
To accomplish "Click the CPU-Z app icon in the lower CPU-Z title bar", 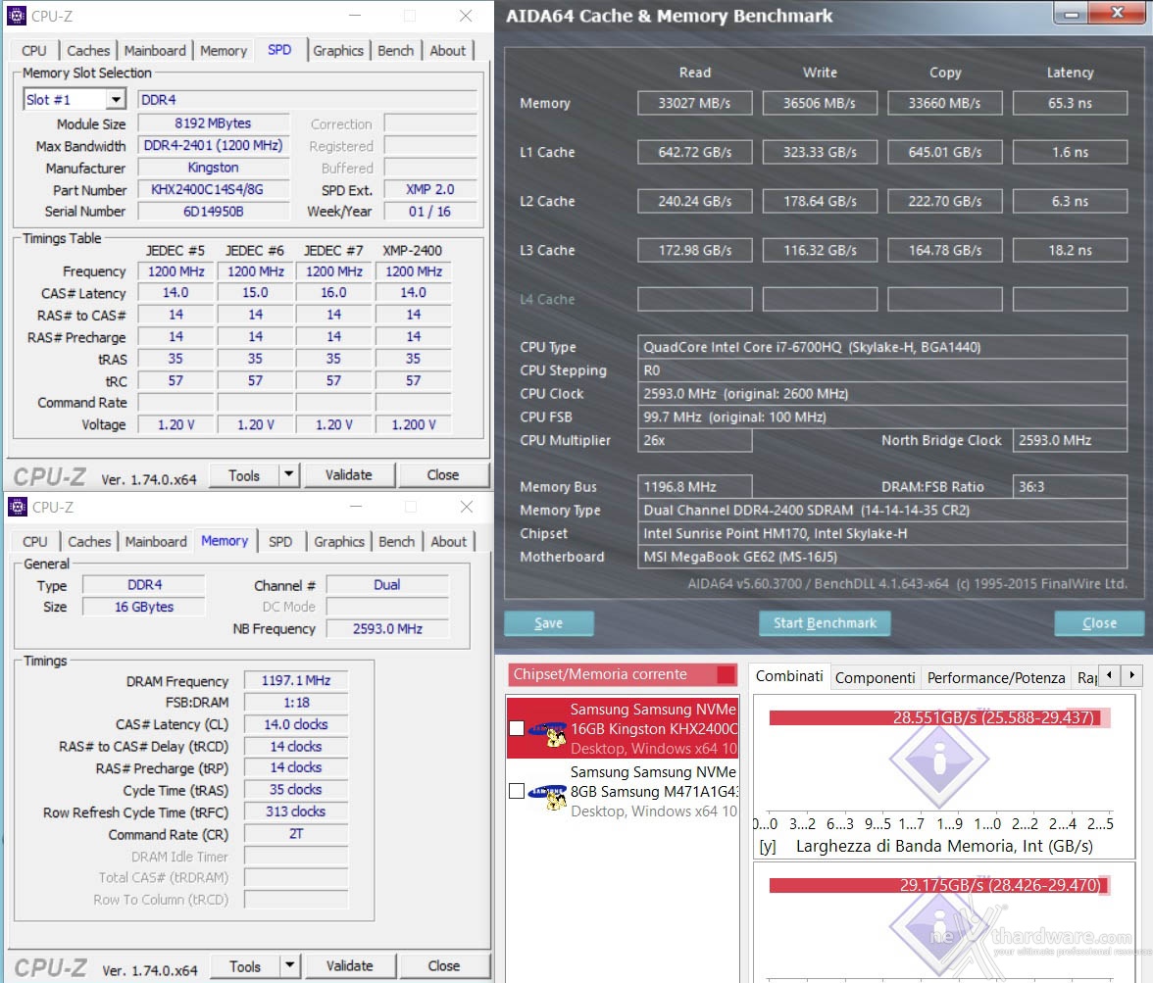I will click(17, 507).
